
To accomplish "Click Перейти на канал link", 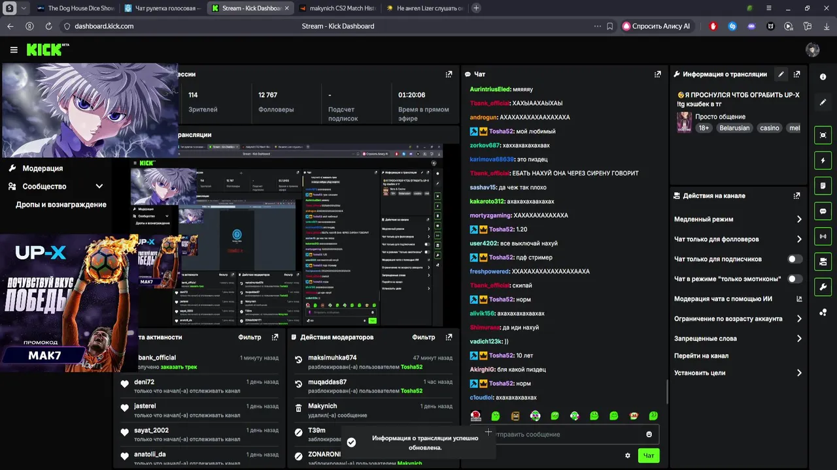I will [701, 356].
